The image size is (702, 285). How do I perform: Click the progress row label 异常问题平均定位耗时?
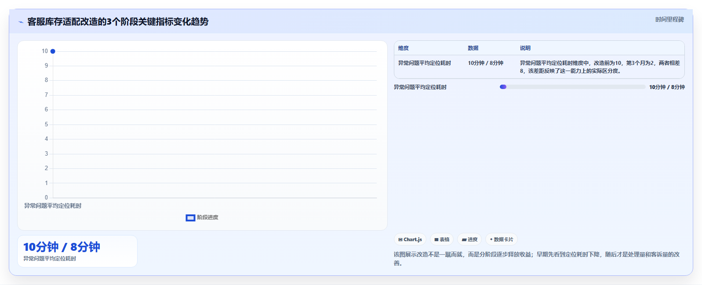(x=420, y=87)
